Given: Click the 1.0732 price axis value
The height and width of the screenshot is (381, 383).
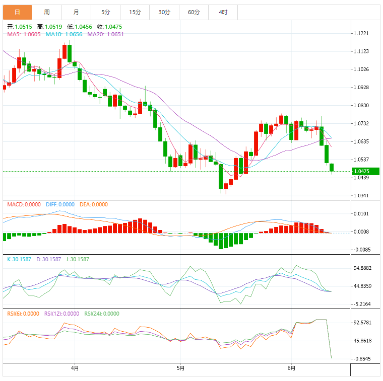Looking at the screenshot, I should tap(361, 124).
